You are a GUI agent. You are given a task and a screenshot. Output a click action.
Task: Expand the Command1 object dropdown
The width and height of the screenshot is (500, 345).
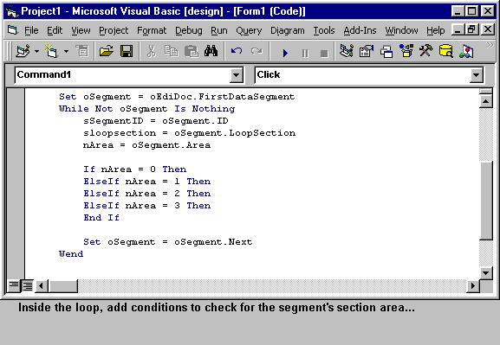coord(236,75)
